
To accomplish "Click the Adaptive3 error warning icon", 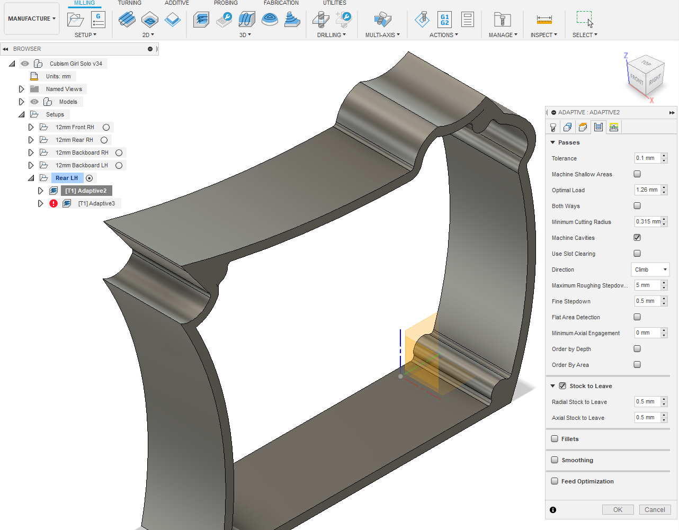I will point(53,203).
